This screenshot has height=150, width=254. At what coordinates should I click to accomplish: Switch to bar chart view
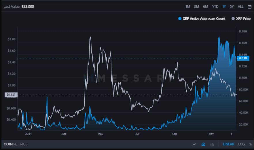(x=212, y=144)
